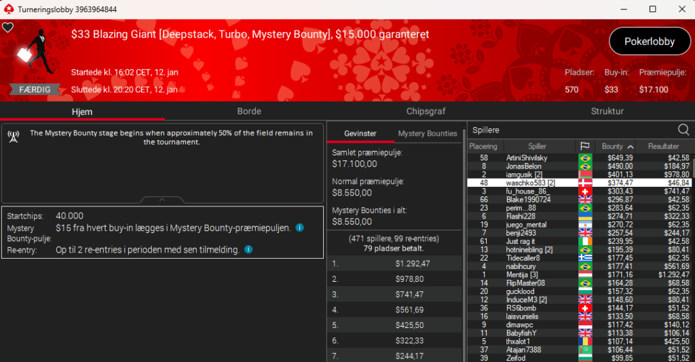Viewport: 695px width, 362px height.
Task: Click the search magnifier in Spillere panel
Action: [x=683, y=130]
